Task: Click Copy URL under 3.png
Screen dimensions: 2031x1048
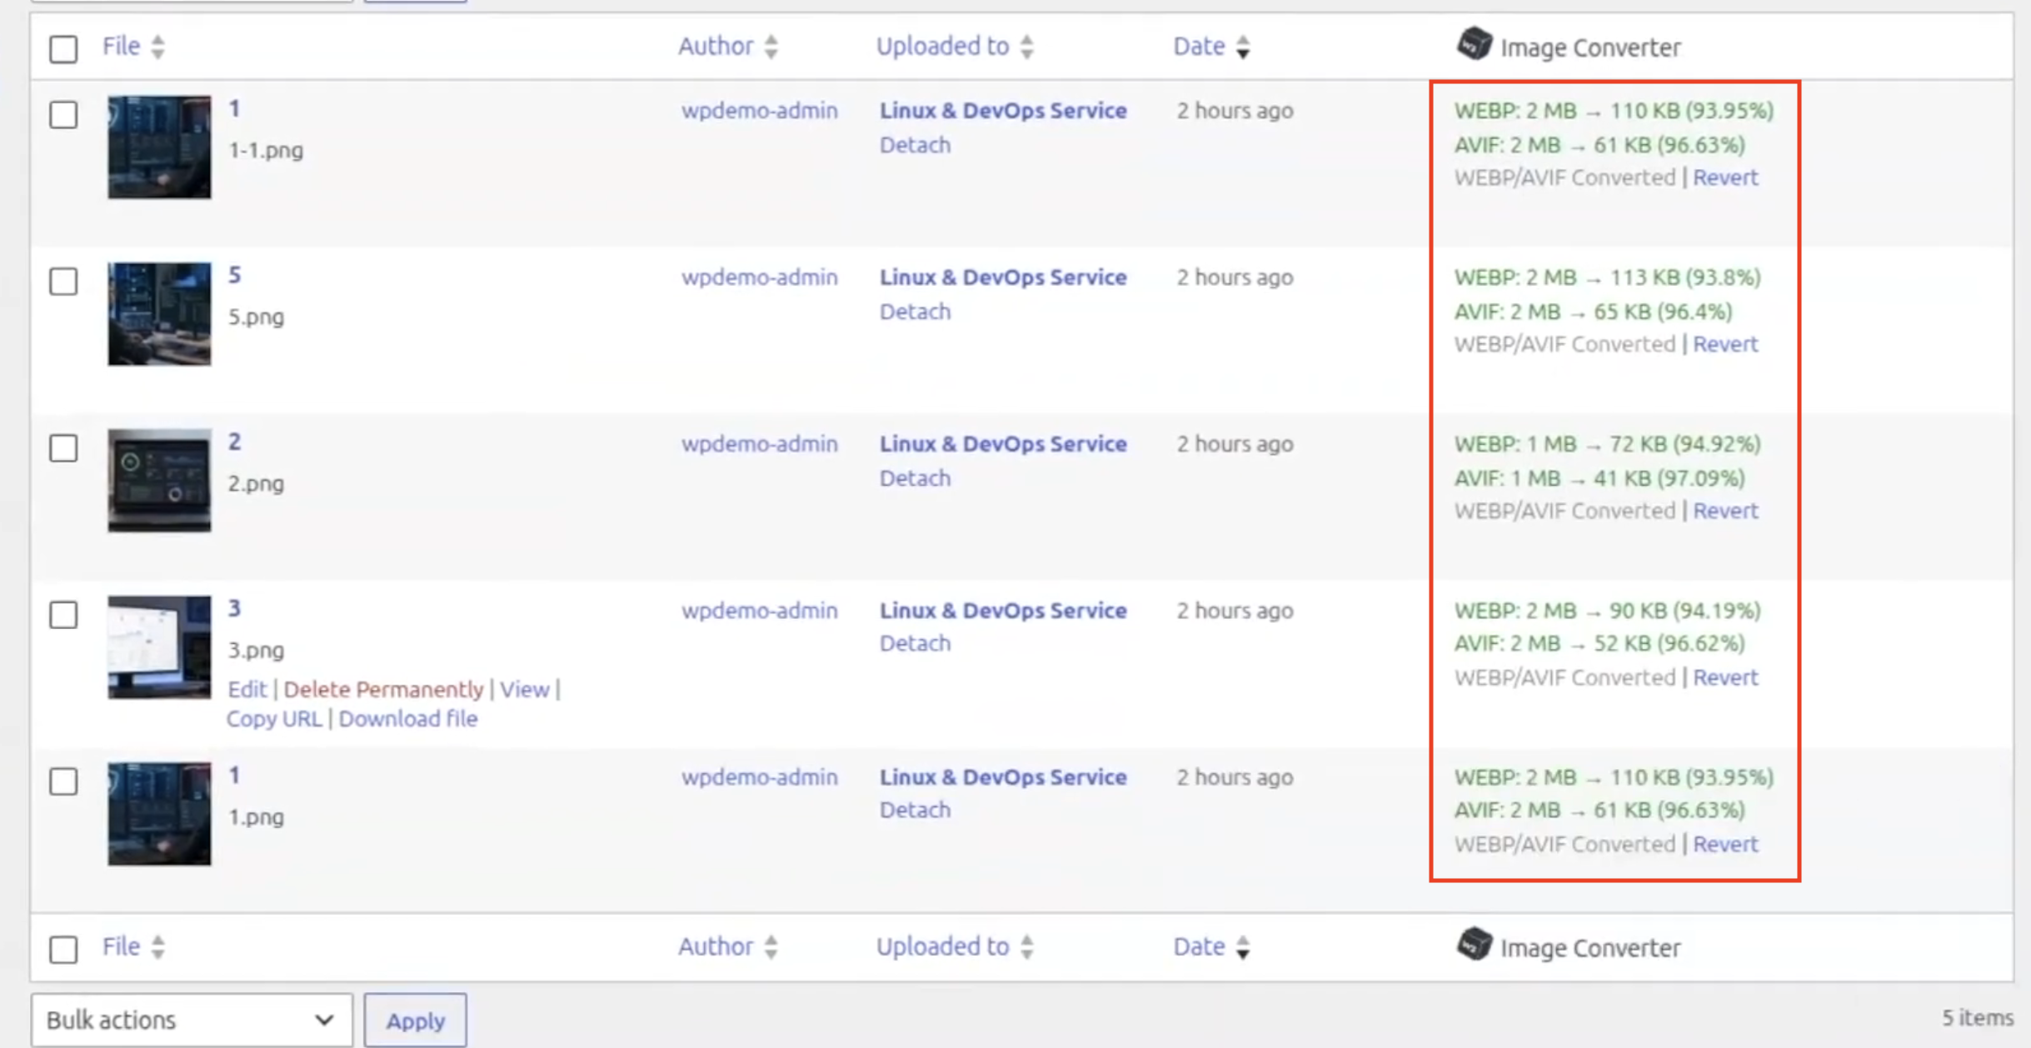Action: click(274, 718)
